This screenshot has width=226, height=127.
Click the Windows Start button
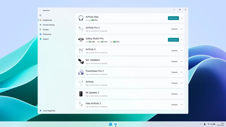pos(110,124)
